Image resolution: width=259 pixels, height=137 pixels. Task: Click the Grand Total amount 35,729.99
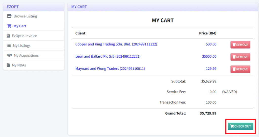click(x=208, y=113)
